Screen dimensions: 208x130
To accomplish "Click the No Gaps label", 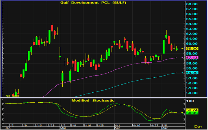I will [12, 96].
